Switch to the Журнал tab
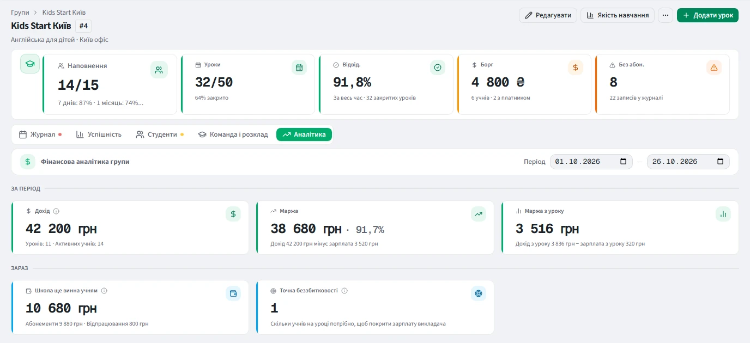The height and width of the screenshot is (343, 750). (x=40, y=134)
